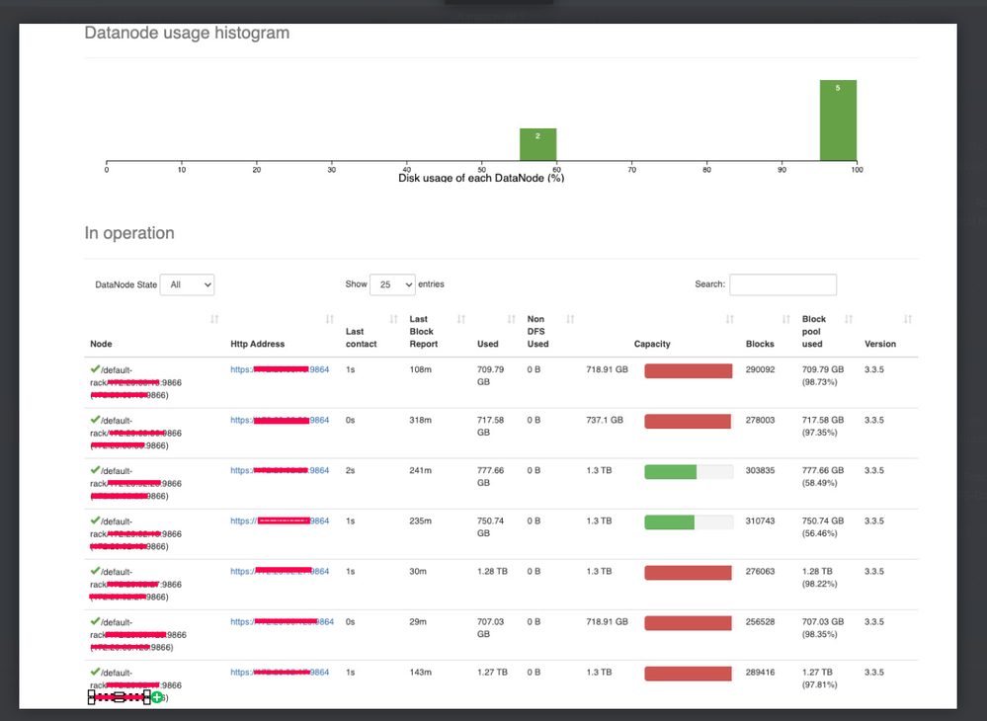
Task: Open http address link for 310743 blocks node
Action: point(280,521)
